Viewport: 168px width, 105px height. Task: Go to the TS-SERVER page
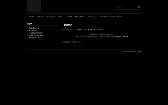(50, 17)
